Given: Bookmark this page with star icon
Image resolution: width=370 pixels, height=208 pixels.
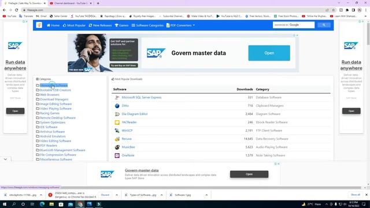Looking at the screenshot, I should [x=334, y=10].
